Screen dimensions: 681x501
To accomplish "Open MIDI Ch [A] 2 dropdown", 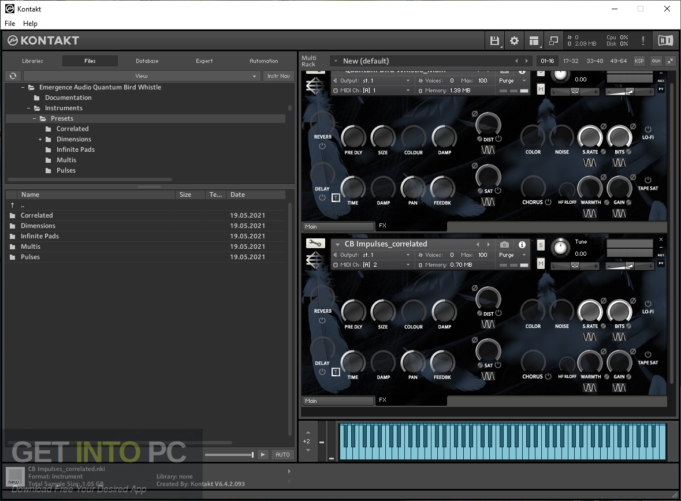I will coord(371,265).
